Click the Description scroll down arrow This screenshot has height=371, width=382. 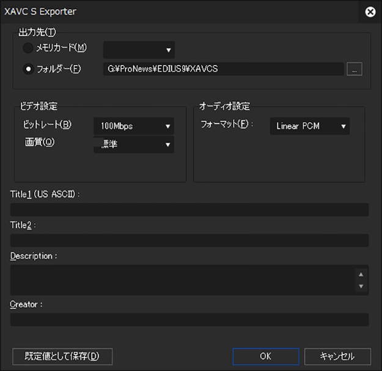point(361,286)
